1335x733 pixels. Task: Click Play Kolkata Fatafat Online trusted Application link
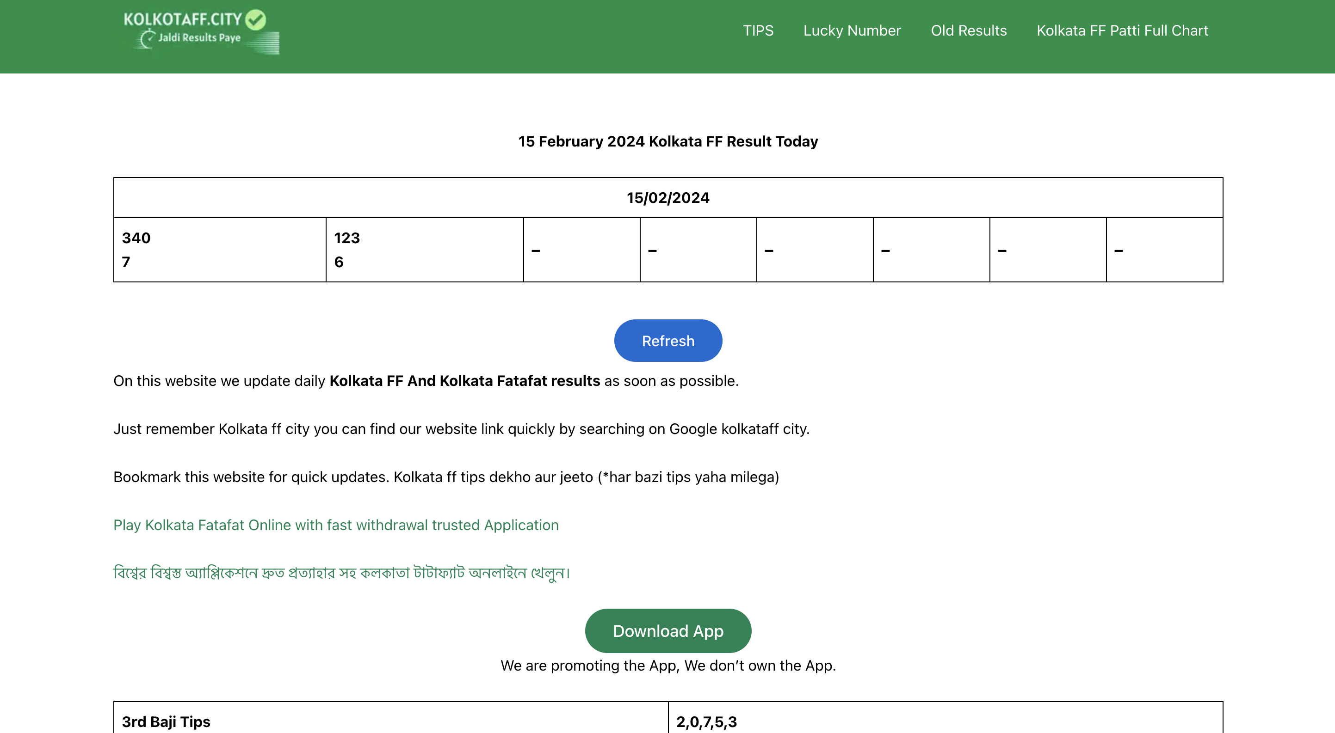(x=336, y=525)
